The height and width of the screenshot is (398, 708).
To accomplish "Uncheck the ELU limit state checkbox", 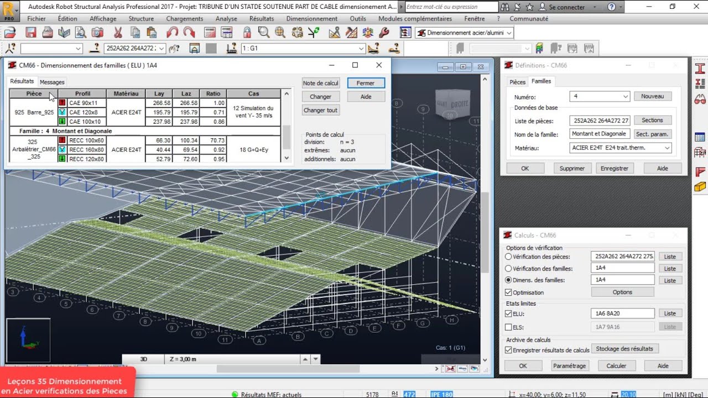I will coord(509,313).
